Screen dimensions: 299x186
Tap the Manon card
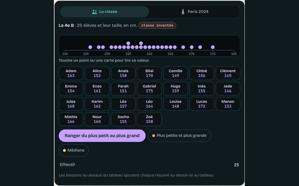point(228,104)
